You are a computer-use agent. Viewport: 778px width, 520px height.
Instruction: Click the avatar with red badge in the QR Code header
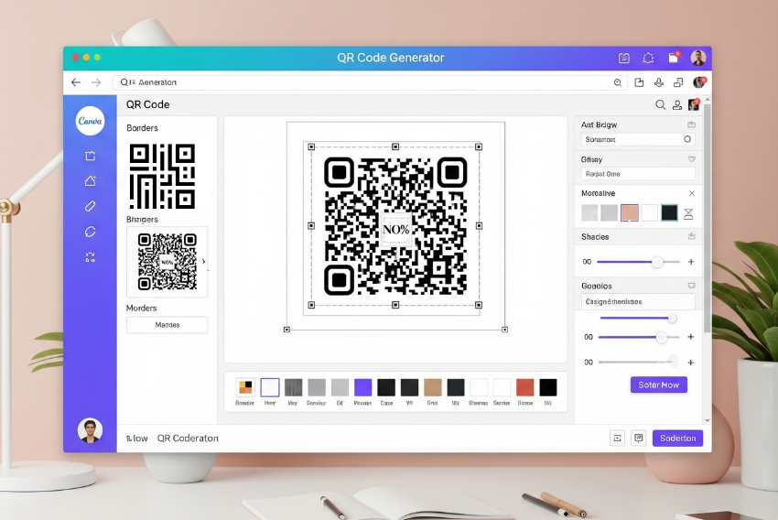(694, 104)
